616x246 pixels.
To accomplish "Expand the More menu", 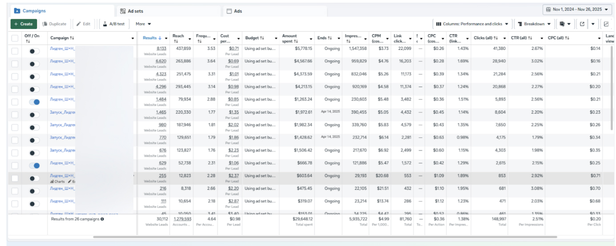I will [143, 24].
